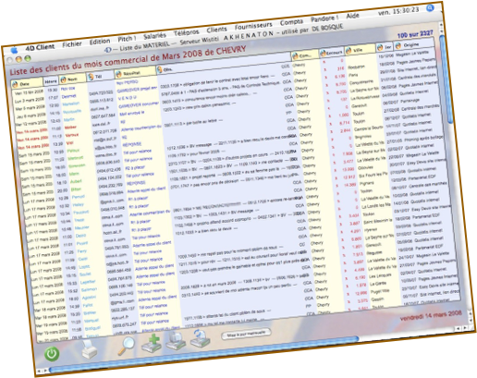
Task: Click the Mise à jour mensuelle button
Action: click(x=246, y=334)
